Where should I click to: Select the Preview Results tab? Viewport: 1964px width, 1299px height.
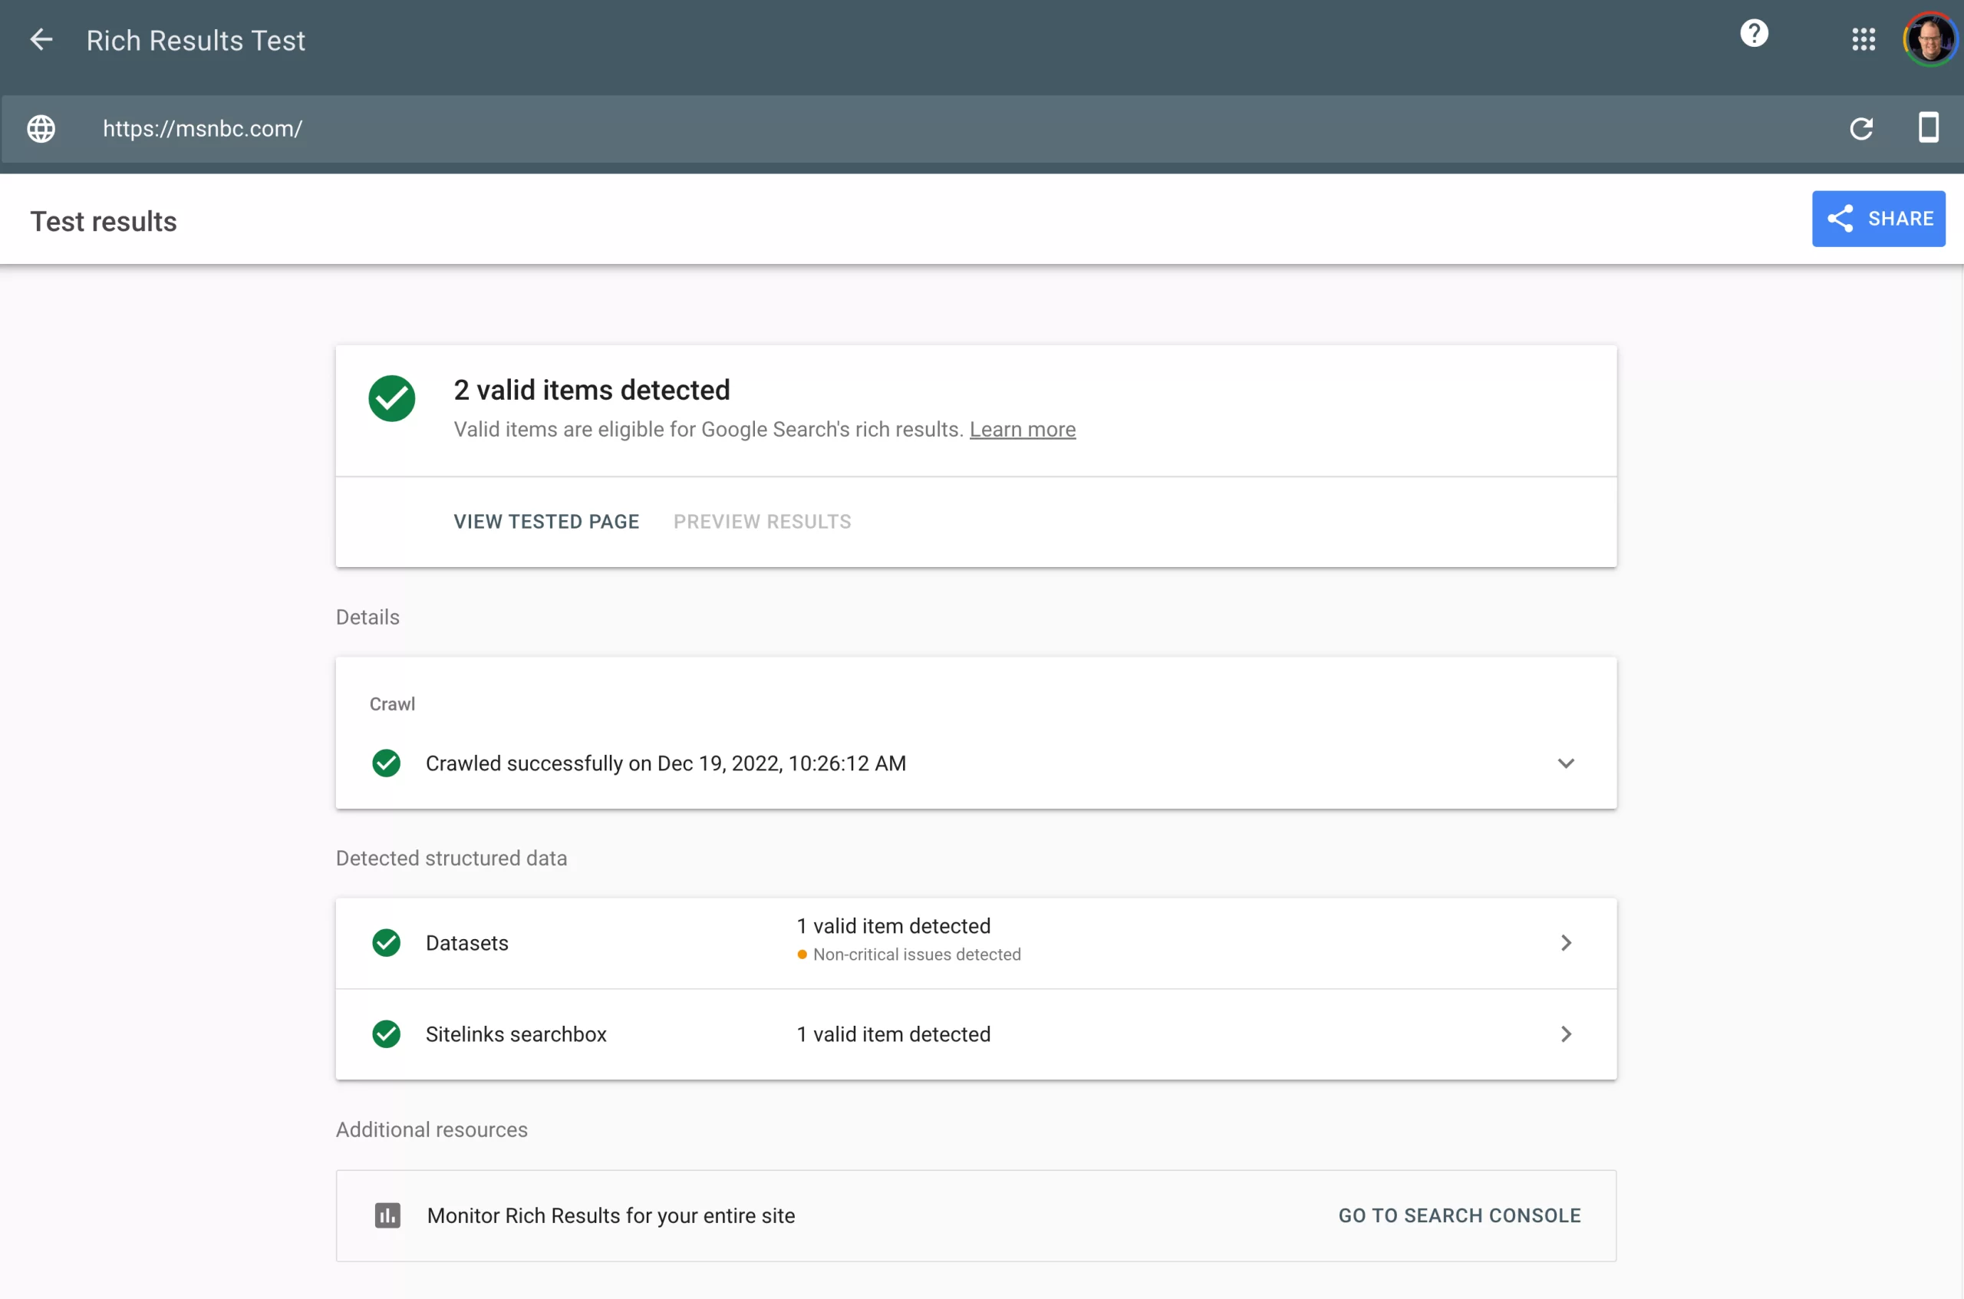761,521
